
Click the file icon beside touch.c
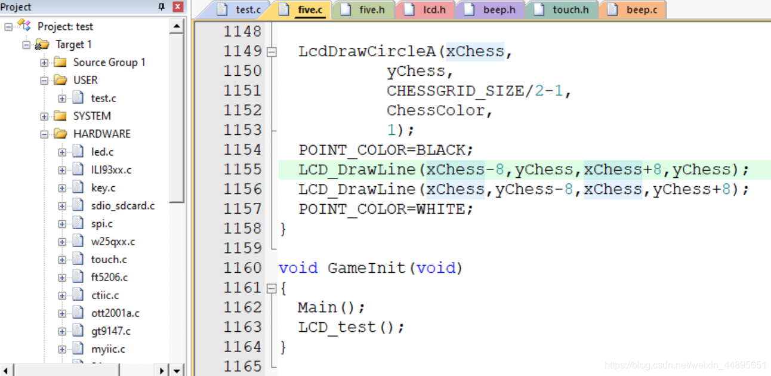[78, 259]
